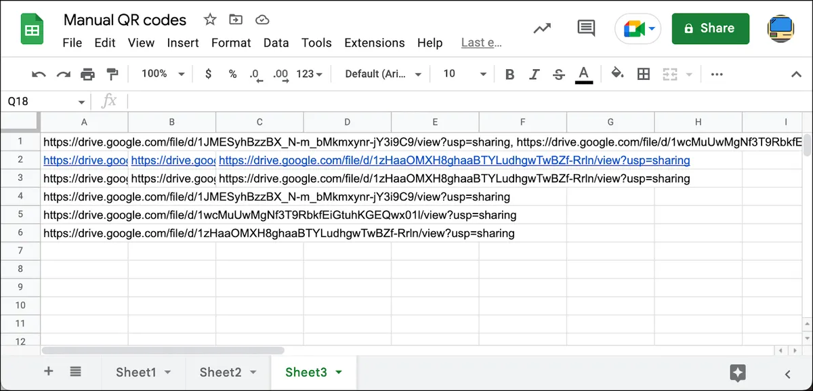Open the text color picker
This screenshot has width=813, height=391.
point(584,75)
